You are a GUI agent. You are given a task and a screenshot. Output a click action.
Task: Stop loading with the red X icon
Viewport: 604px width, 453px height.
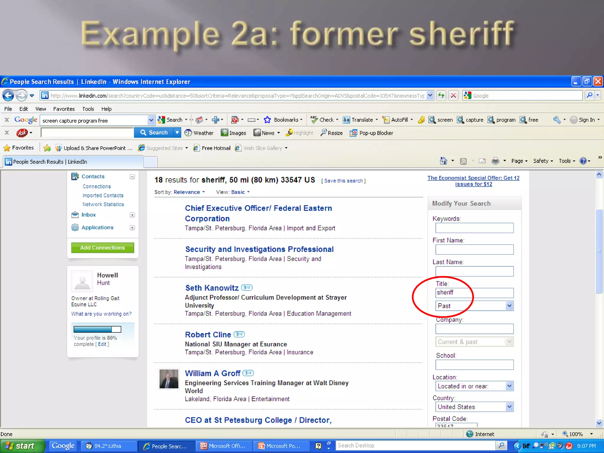[453, 96]
